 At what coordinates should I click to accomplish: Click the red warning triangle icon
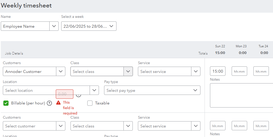(x=58, y=103)
